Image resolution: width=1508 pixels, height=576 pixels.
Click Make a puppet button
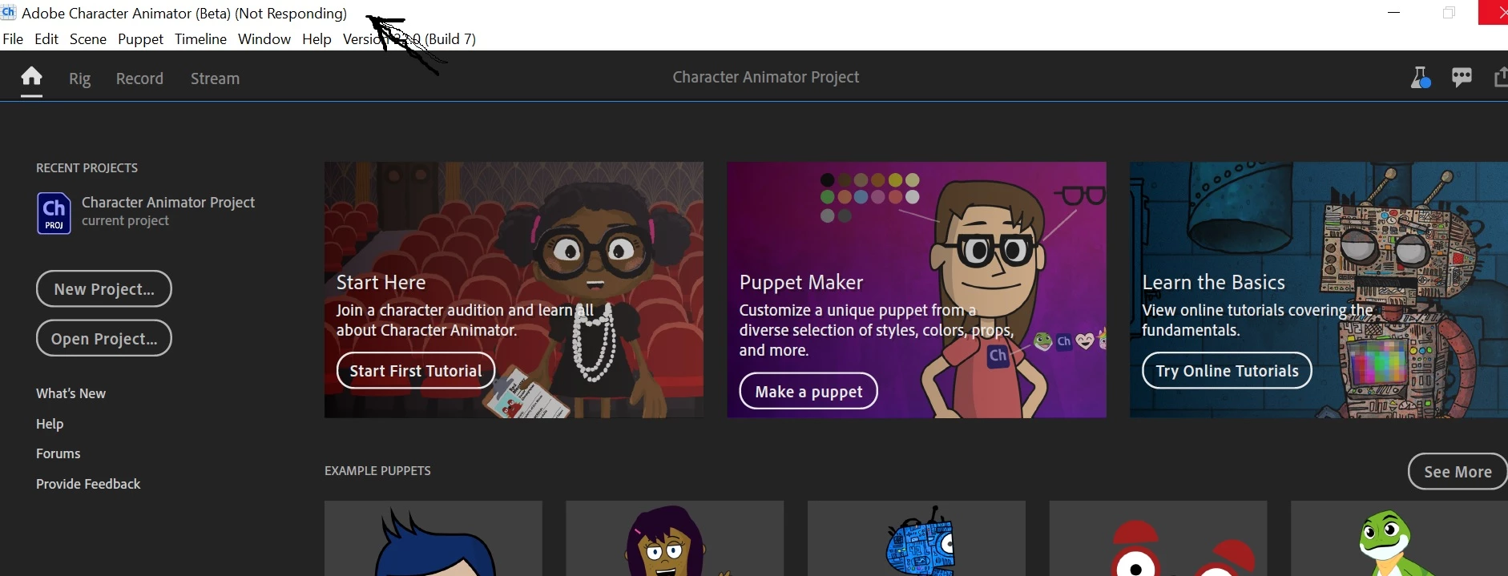point(808,392)
